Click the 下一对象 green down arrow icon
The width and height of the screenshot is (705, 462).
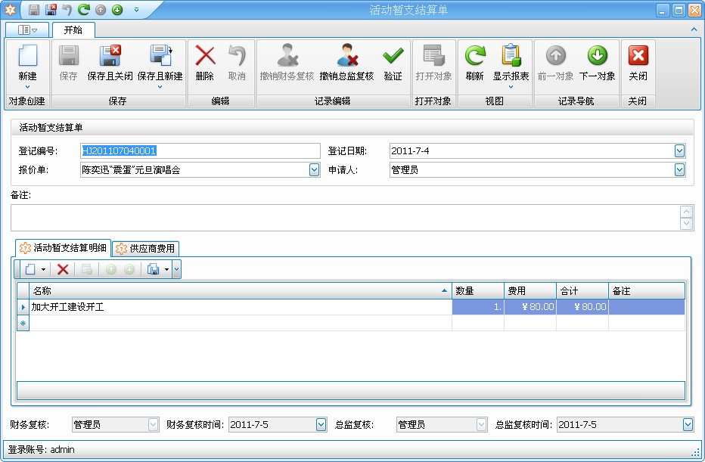(x=597, y=55)
